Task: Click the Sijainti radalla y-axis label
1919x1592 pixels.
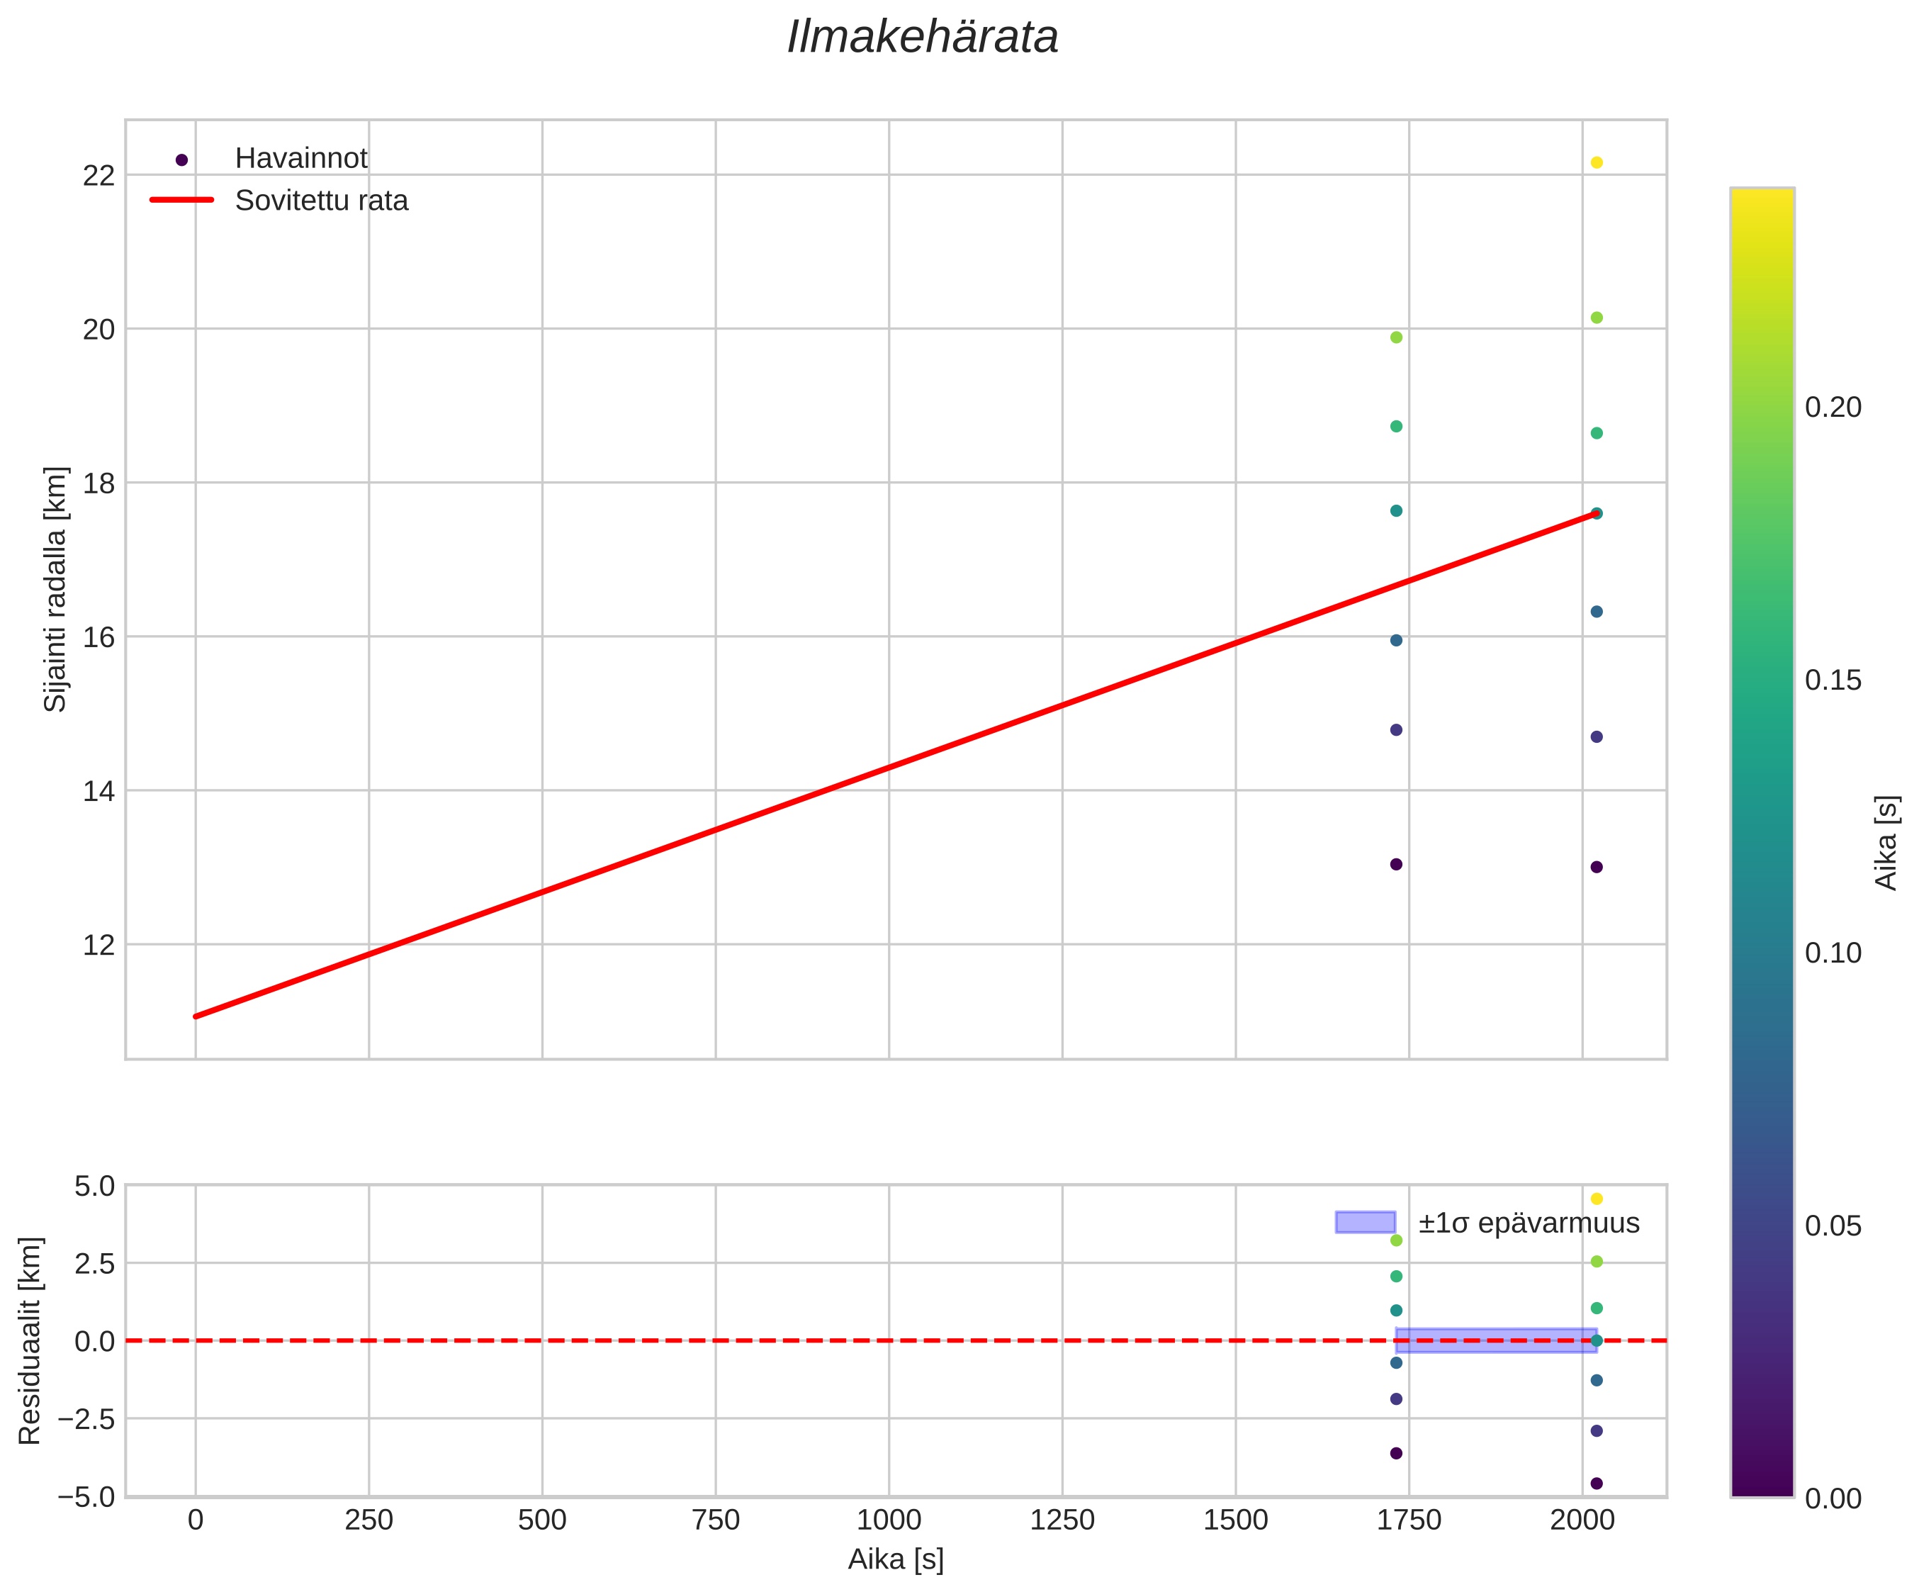Action: [x=56, y=588]
